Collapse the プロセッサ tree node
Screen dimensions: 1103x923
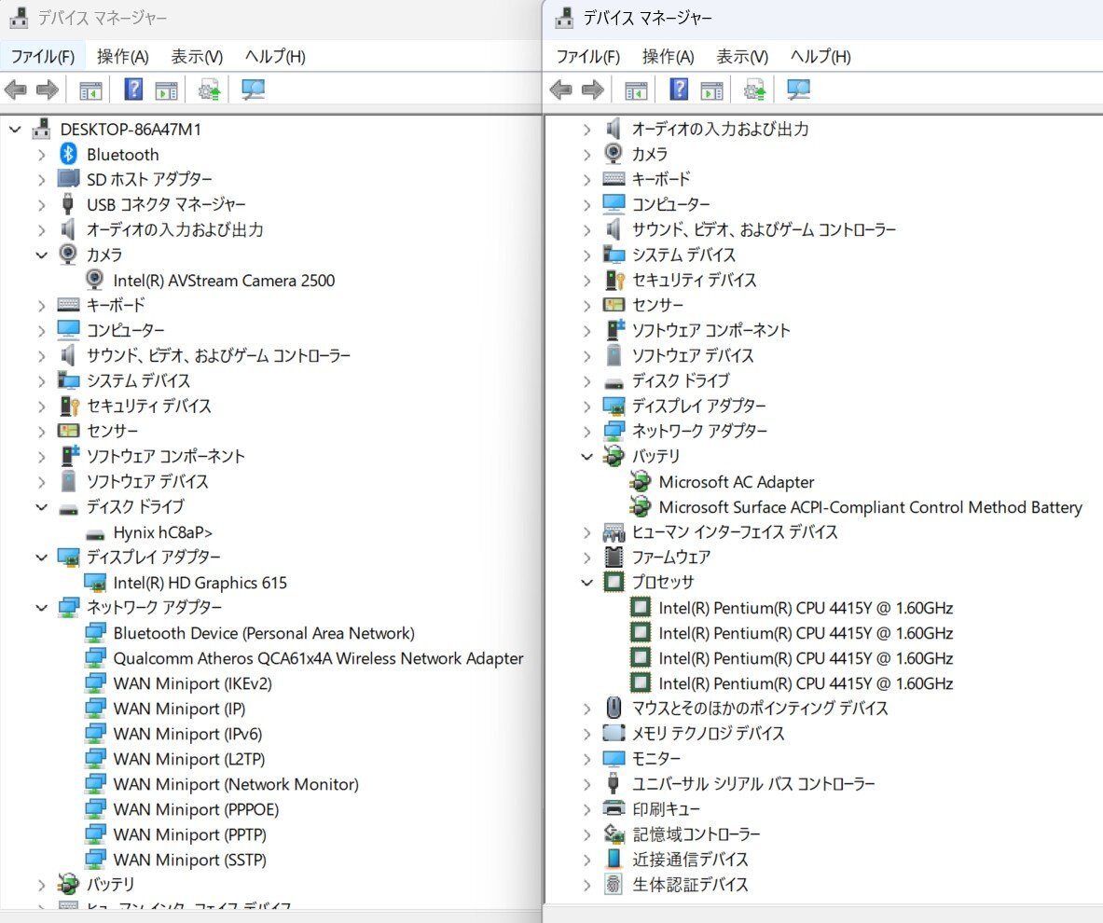(x=586, y=582)
